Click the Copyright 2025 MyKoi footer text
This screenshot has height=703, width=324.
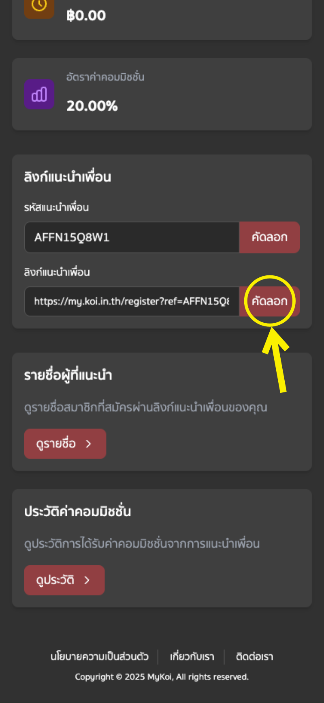click(162, 677)
